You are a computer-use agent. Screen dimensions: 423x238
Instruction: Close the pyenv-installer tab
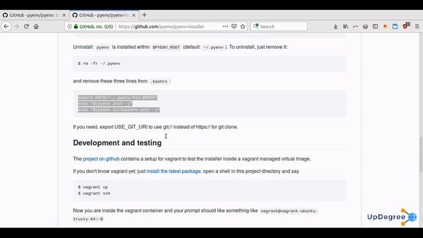134,15
